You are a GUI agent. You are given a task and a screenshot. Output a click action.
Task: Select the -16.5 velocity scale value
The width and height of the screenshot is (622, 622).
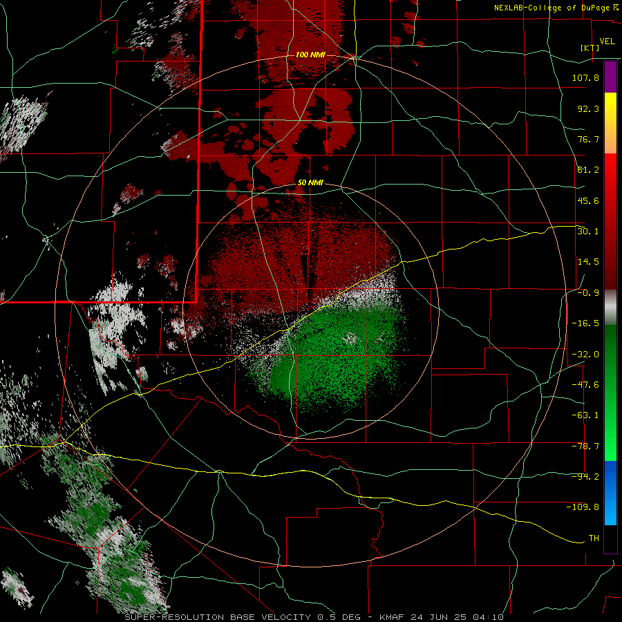tap(585, 323)
